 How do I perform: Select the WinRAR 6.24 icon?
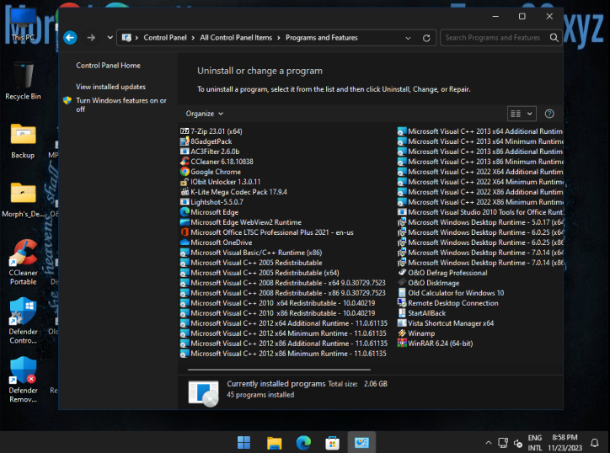coord(402,344)
